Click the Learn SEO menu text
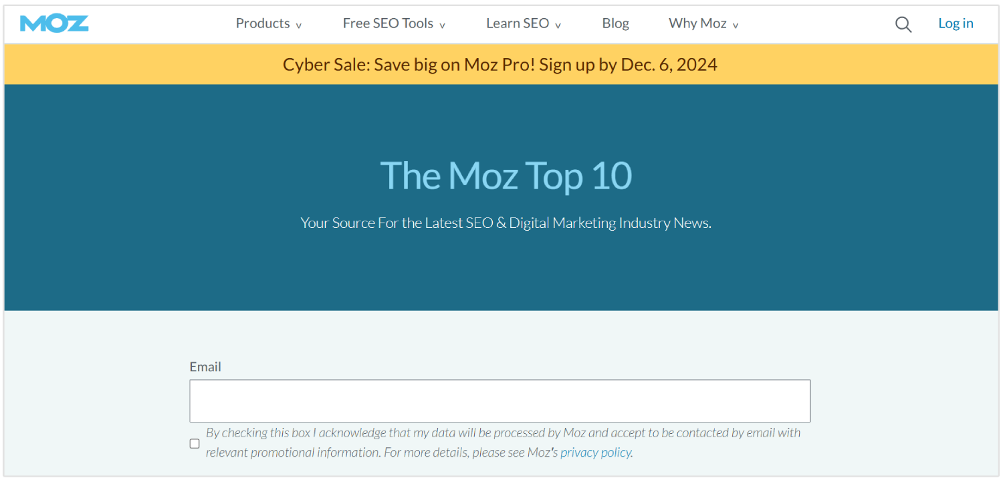Image resolution: width=1003 pixels, height=482 pixels. [x=517, y=23]
